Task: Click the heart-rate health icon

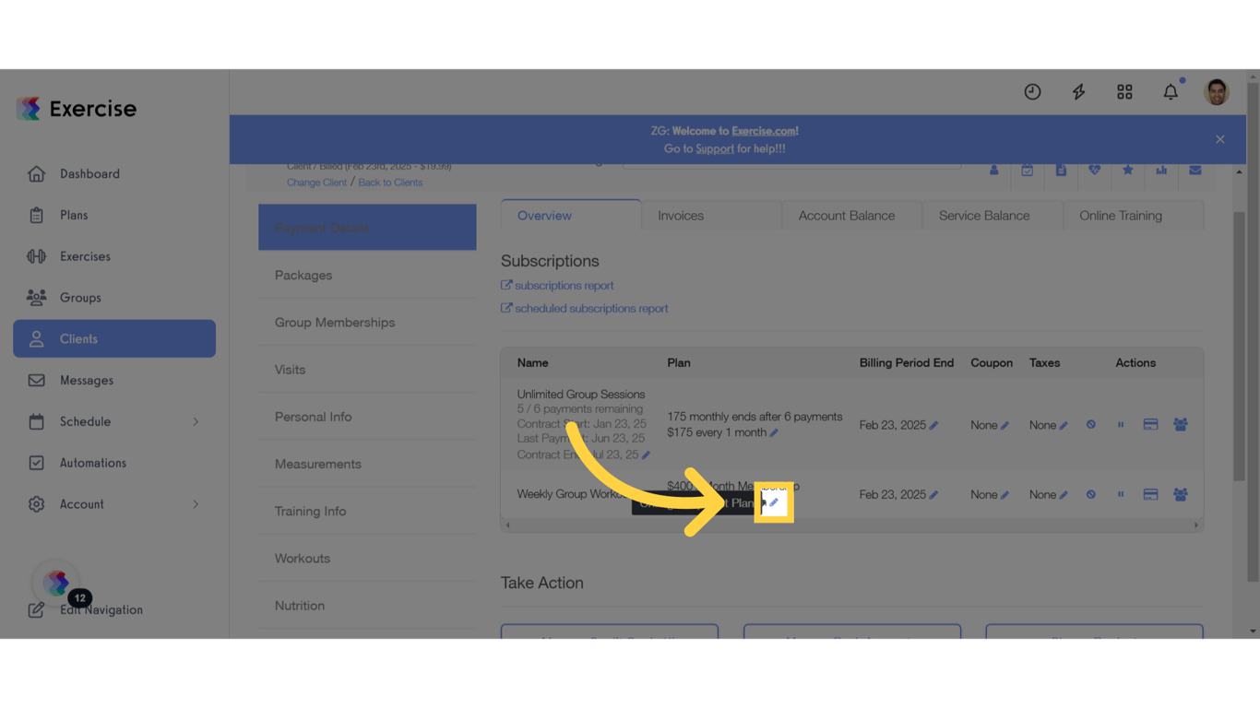Action: tap(1094, 170)
